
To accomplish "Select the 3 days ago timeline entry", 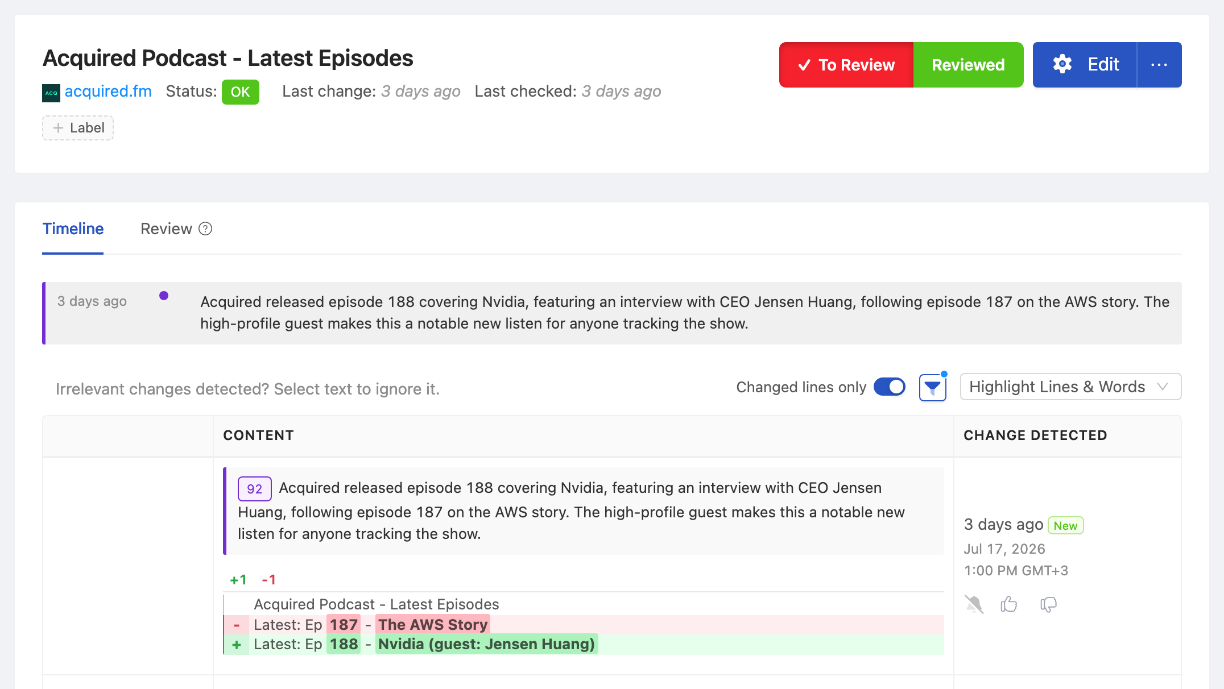I will click(x=612, y=313).
